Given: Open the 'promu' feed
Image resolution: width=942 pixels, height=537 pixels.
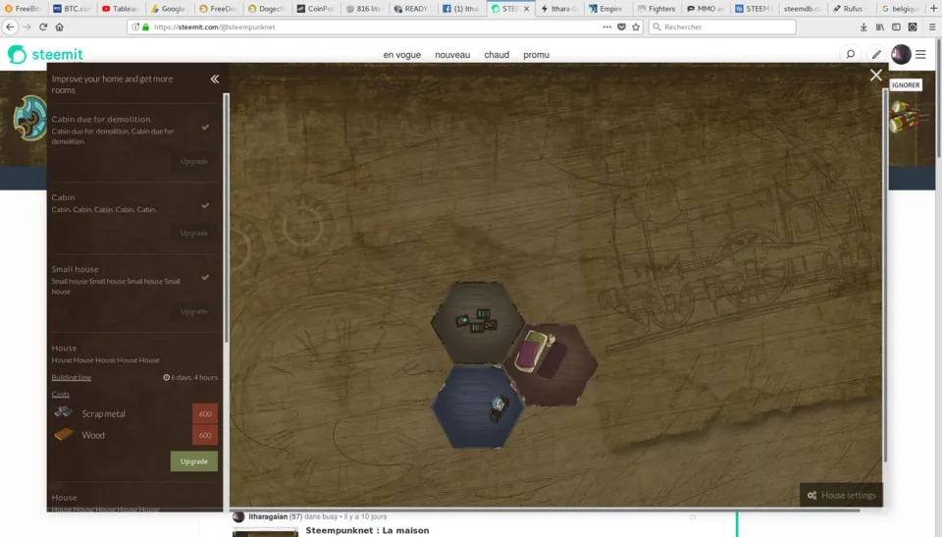Looking at the screenshot, I should (x=536, y=55).
